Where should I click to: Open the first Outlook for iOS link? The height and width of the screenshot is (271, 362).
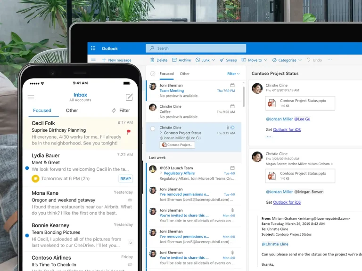tap(287, 129)
